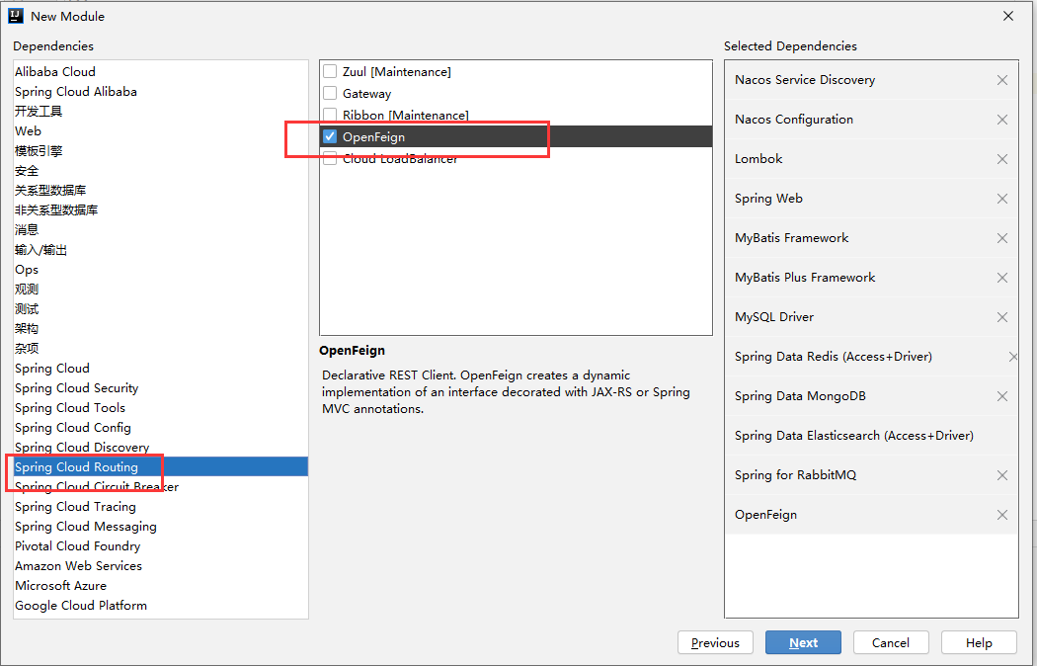The width and height of the screenshot is (1037, 666).
Task: Click the Spring for RabbitMQ dependency row
Action: pos(871,475)
